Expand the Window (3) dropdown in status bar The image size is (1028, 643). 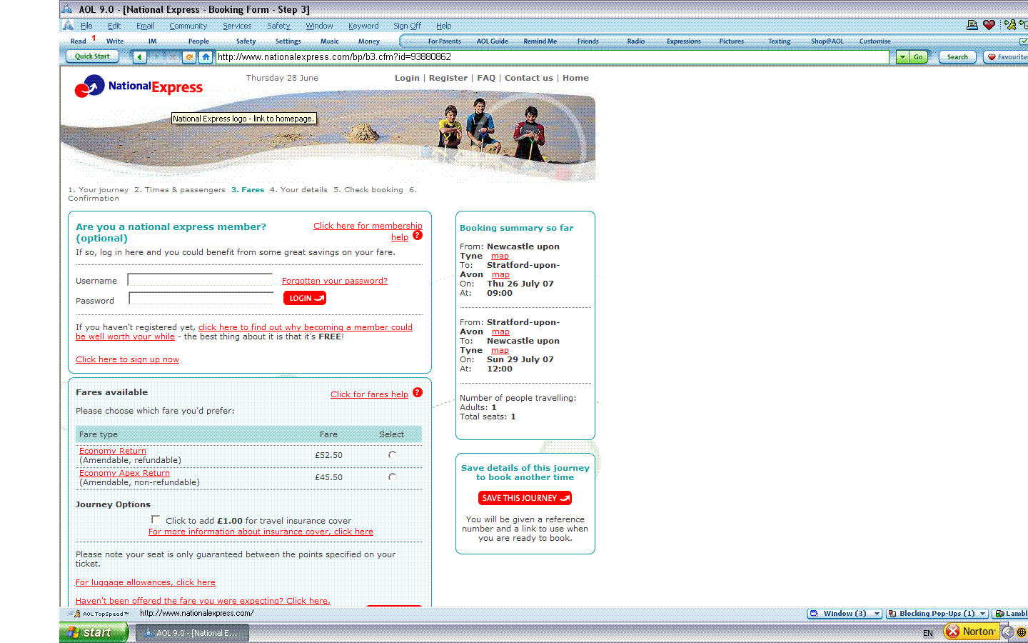point(877,614)
